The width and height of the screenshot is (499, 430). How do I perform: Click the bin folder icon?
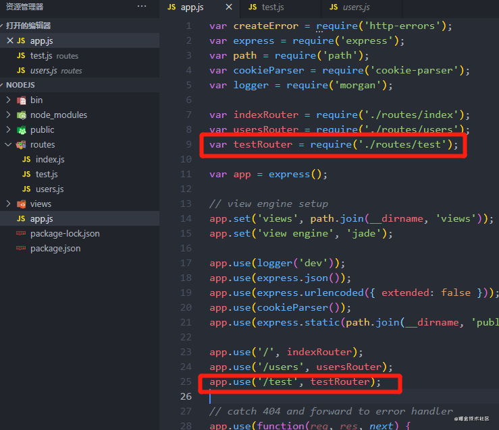point(22,100)
